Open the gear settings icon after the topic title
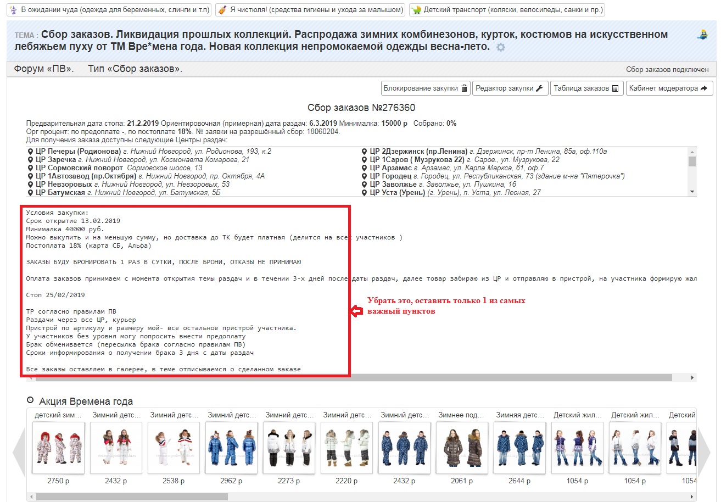 [x=500, y=47]
